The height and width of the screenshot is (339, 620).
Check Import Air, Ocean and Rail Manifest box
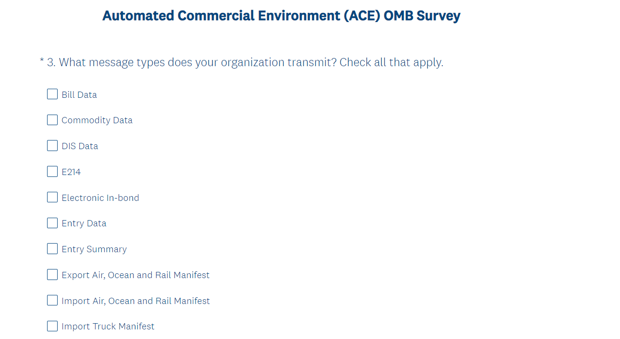(x=52, y=301)
